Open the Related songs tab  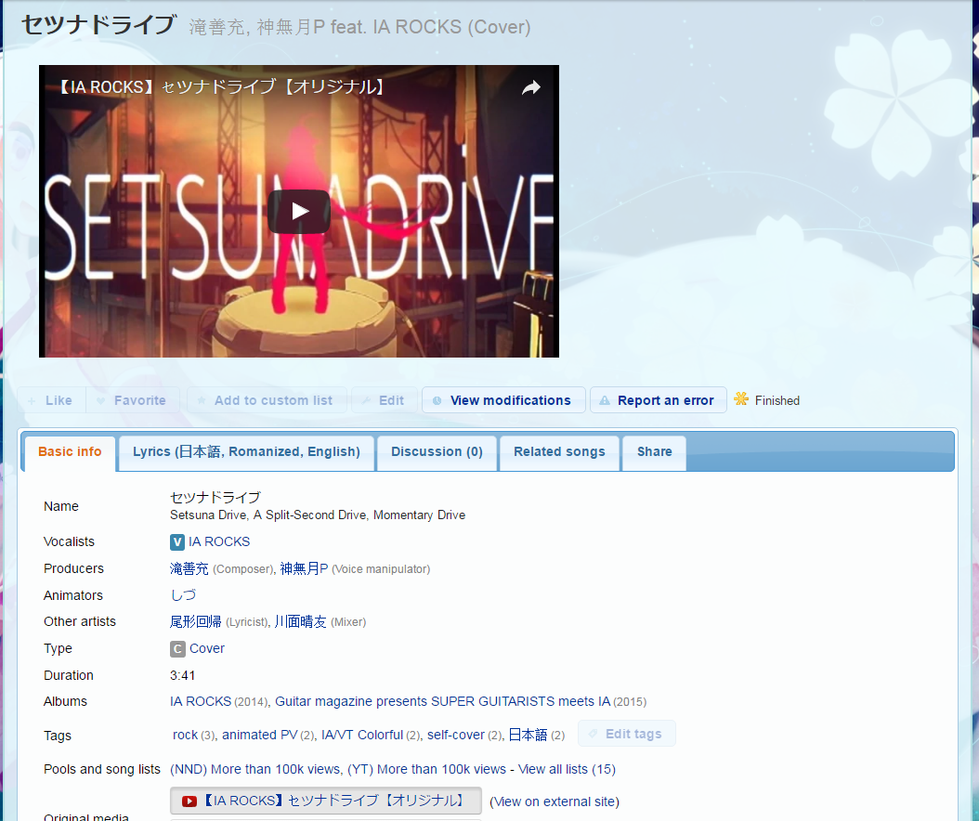pos(559,452)
